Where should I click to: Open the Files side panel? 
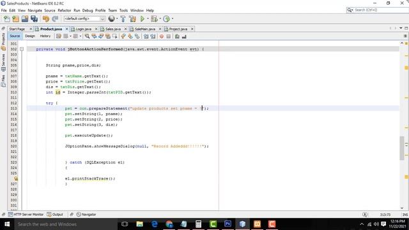3,80
